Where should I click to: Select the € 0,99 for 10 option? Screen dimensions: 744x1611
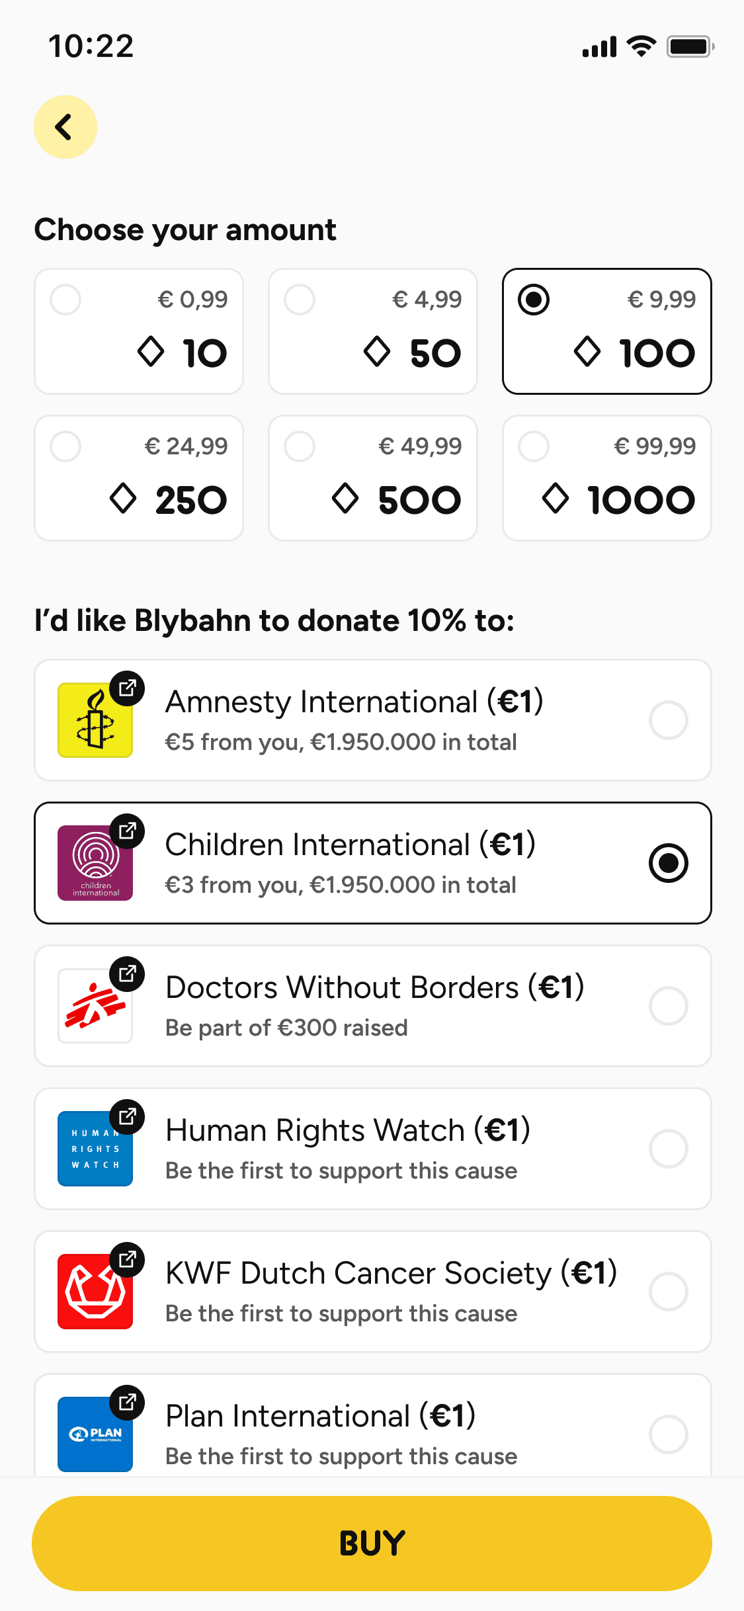pos(139,331)
